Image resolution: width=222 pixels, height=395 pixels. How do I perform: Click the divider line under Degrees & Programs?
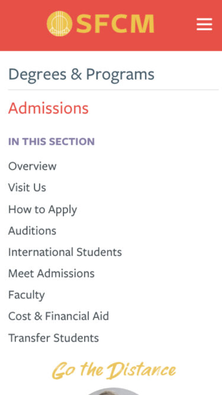[x=113, y=90]
